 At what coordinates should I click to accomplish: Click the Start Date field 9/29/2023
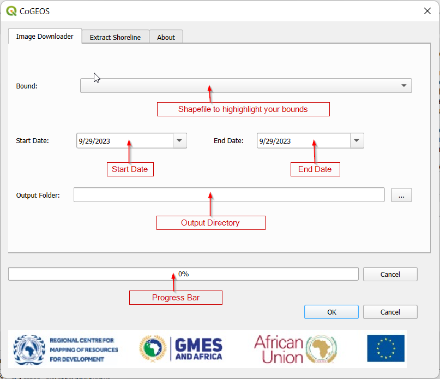click(x=125, y=140)
